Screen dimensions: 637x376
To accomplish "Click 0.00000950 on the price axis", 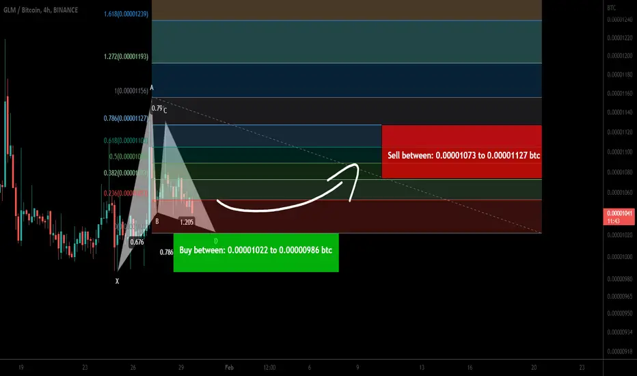I will (619, 313).
